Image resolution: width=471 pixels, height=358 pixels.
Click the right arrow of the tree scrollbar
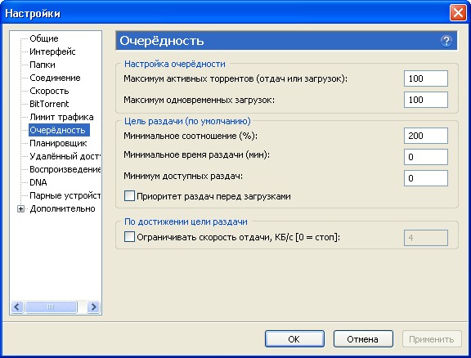(93, 307)
